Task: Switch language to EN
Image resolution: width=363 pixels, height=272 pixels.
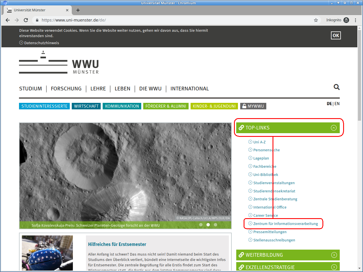Action: 337,104
